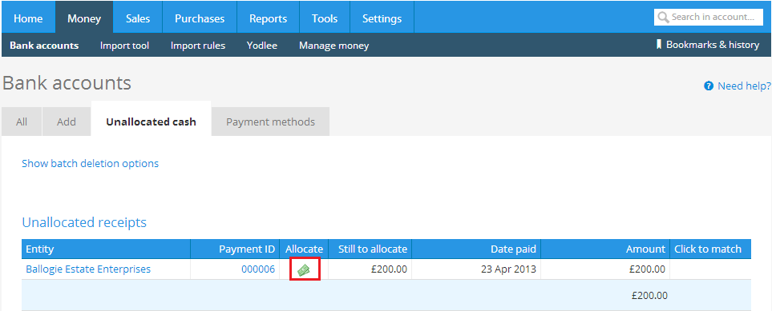Click the Amount column header
The image size is (772, 311).
[x=605, y=249]
